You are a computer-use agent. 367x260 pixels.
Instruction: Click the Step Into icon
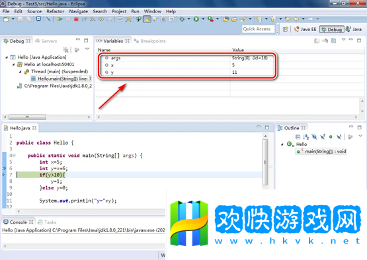tap(93, 19)
